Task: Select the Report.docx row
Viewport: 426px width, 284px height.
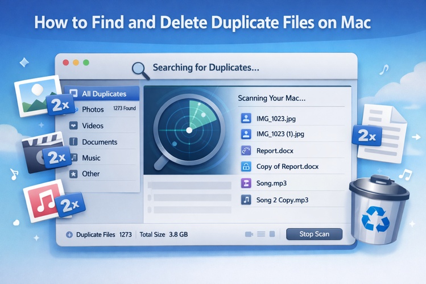Action: [x=292, y=151]
